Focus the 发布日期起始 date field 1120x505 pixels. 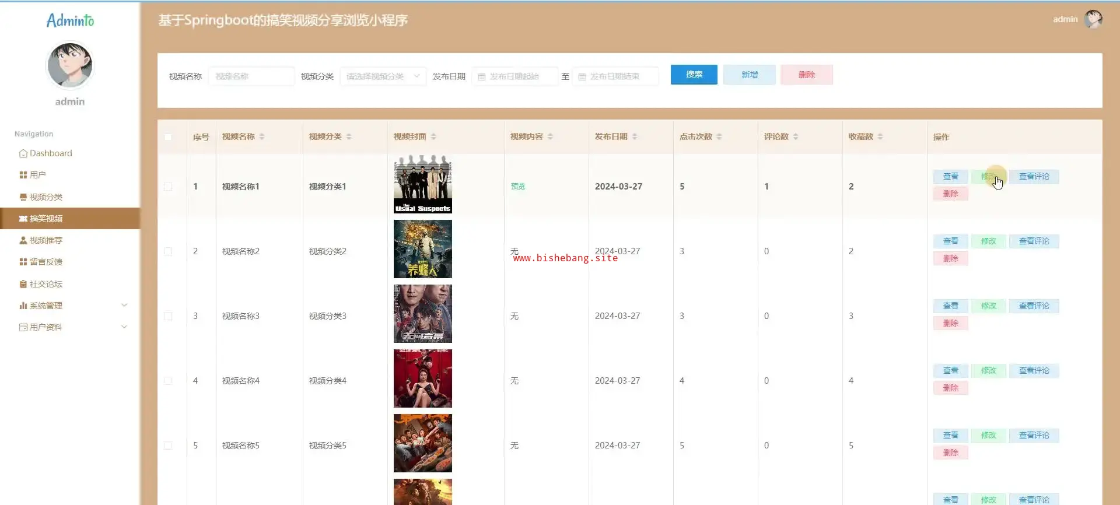515,76
